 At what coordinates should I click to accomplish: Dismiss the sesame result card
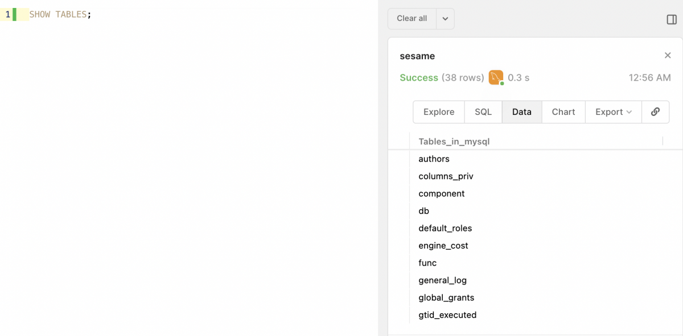[x=668, y=55]
